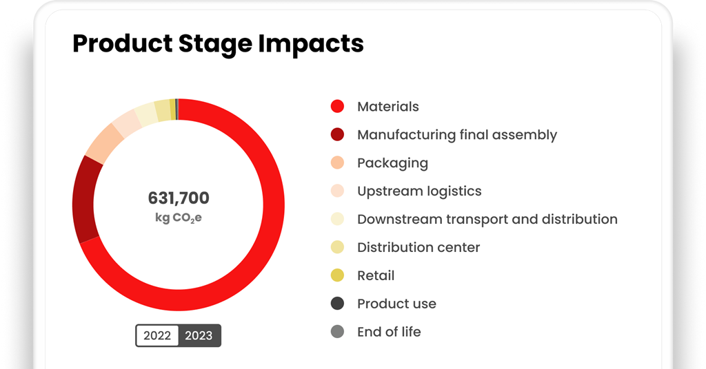Switch the chart to year 2022
This screenshot has width=706, height=369.
[x=157, y=336]
